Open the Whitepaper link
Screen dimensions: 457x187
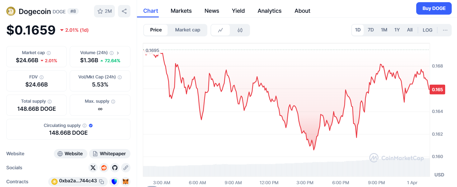pyautogui.click(x=110, y=154)
